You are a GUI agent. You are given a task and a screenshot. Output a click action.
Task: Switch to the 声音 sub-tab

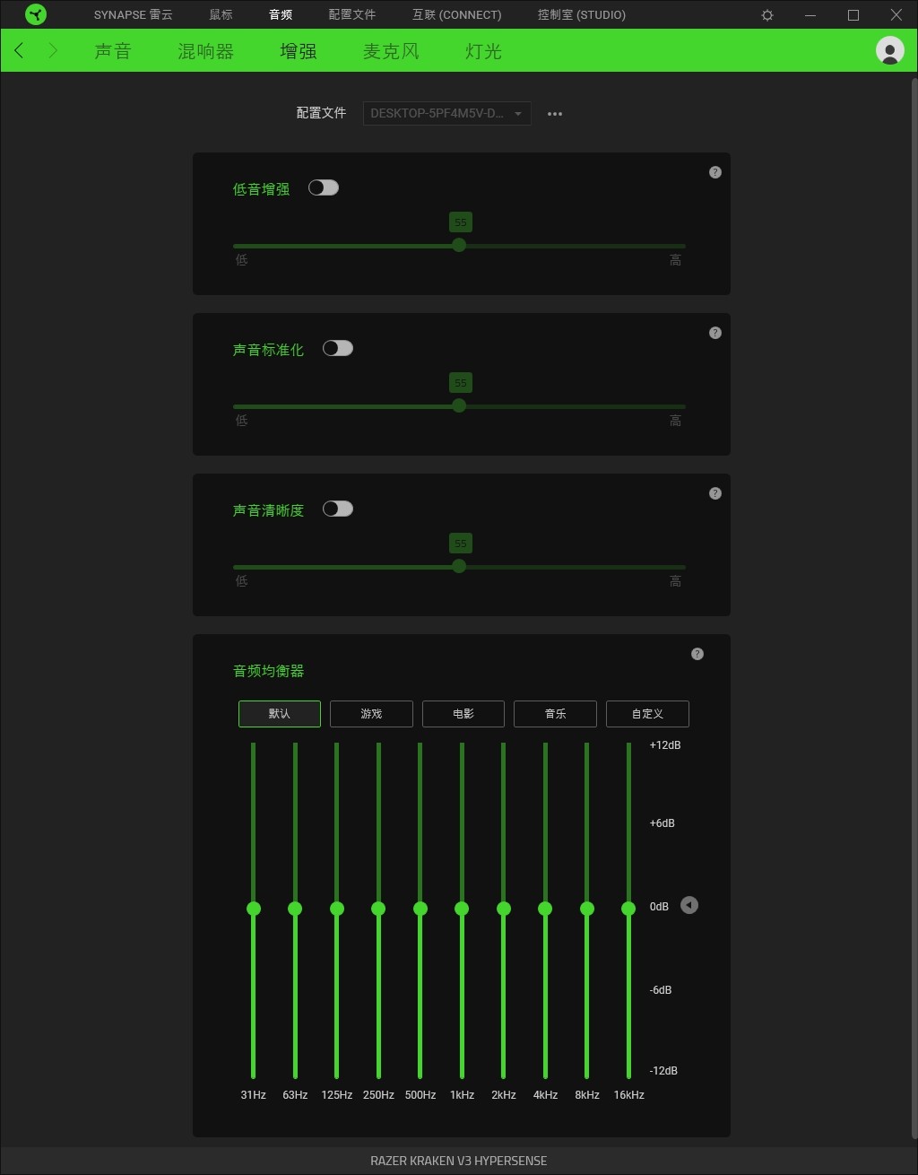pos(113,51)
